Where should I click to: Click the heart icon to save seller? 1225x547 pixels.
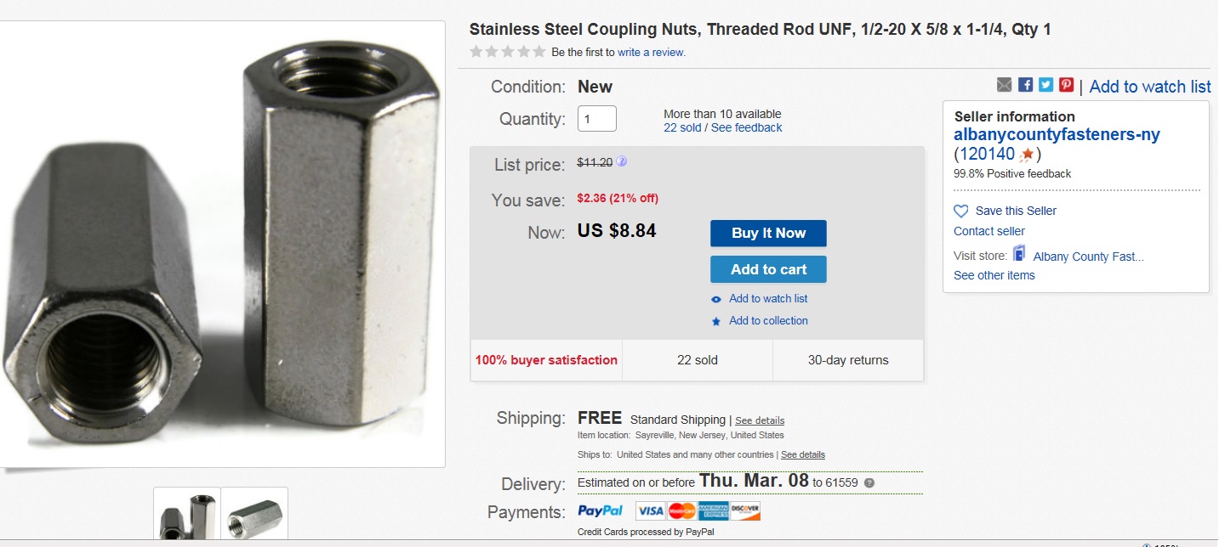(x=961, y=211)
